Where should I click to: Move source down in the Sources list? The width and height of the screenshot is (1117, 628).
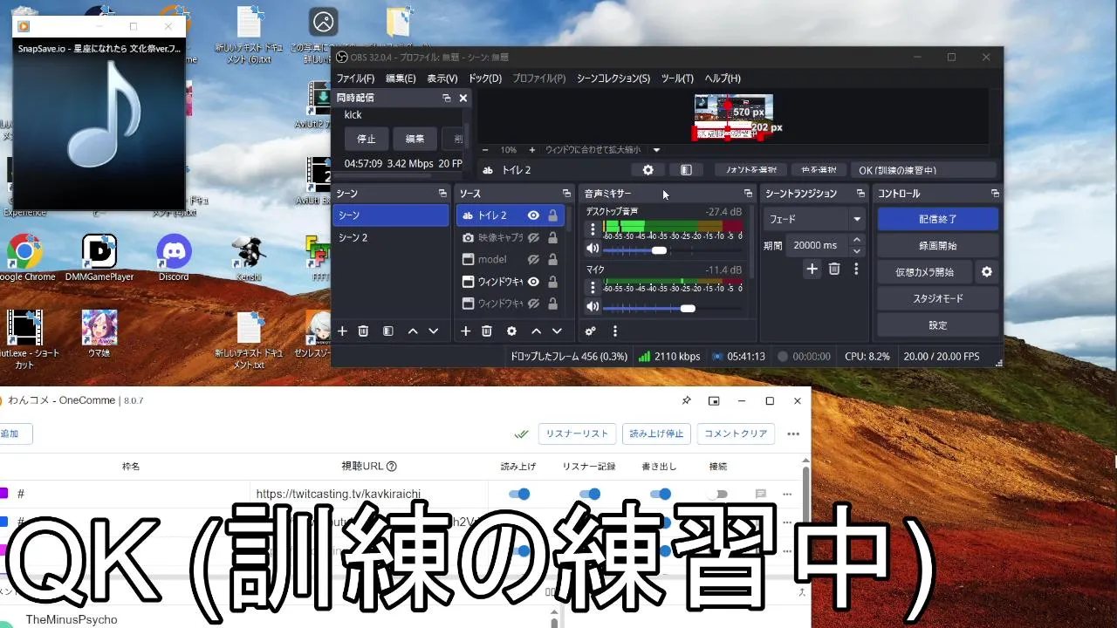click(x=558, y=331)
